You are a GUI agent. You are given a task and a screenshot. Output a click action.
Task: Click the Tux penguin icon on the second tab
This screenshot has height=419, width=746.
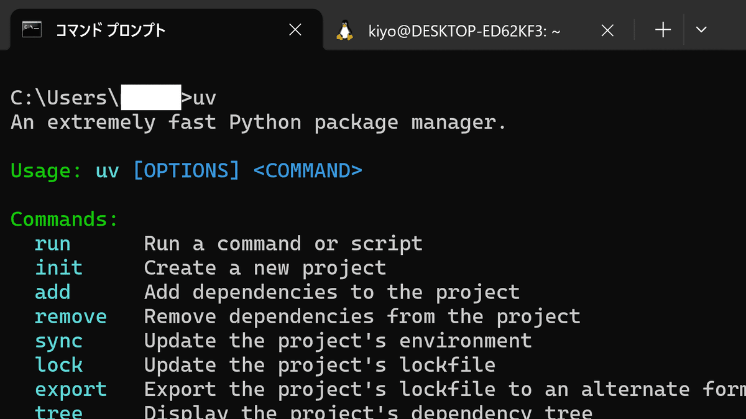coord(344,30)
